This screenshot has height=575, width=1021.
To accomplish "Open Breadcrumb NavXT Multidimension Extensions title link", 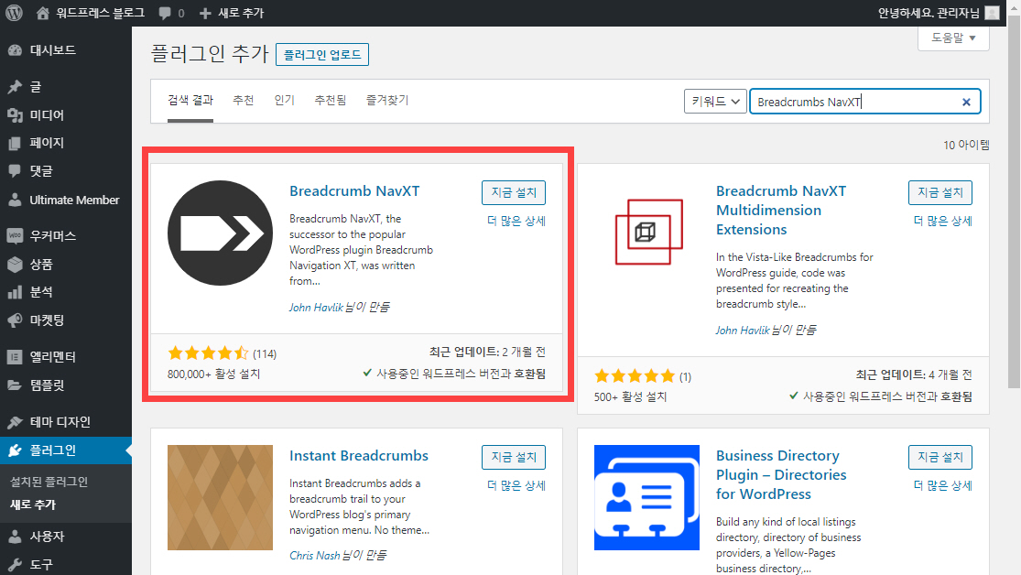I will pos(781,211).
